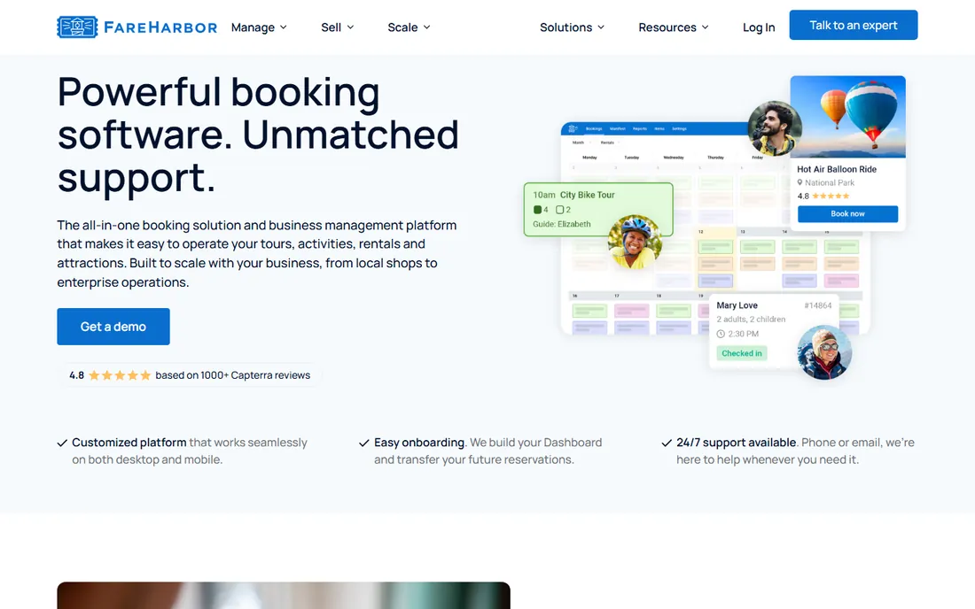Click the checkmark beside 24/7 support available
Image resolution: width=975 pixels, height=609 pixels.
pyautogui.click(x=667, y=443)
